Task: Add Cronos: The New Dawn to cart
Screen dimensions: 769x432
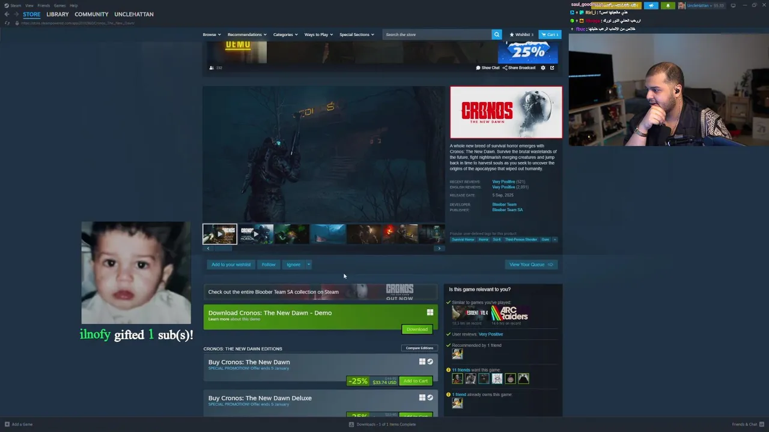Action: [416, 381]
